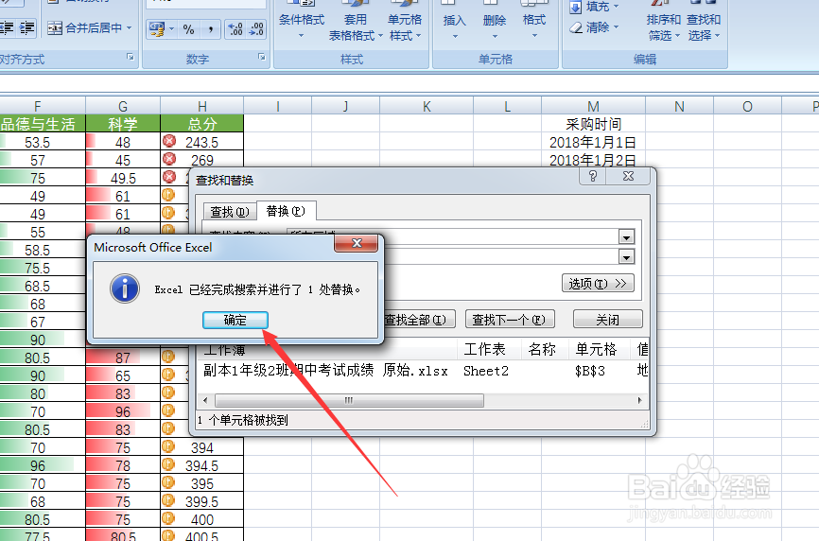The height and width of the screenshot is (541, 819).
Task: Open 单元格样式 cell styles menu
Action: pos(405,20)
